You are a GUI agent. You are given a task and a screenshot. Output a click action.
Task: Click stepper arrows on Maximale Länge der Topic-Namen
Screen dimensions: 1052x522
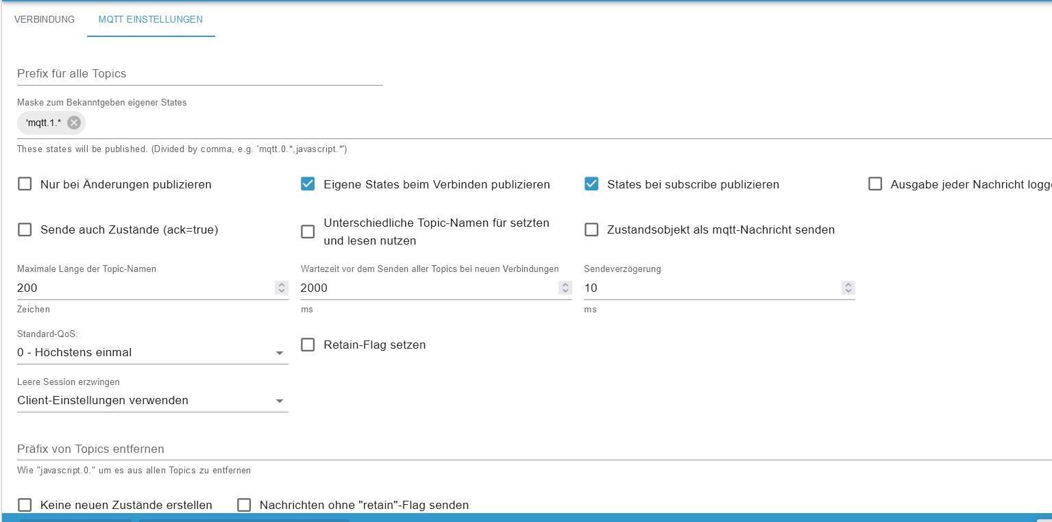pos(282,288)
